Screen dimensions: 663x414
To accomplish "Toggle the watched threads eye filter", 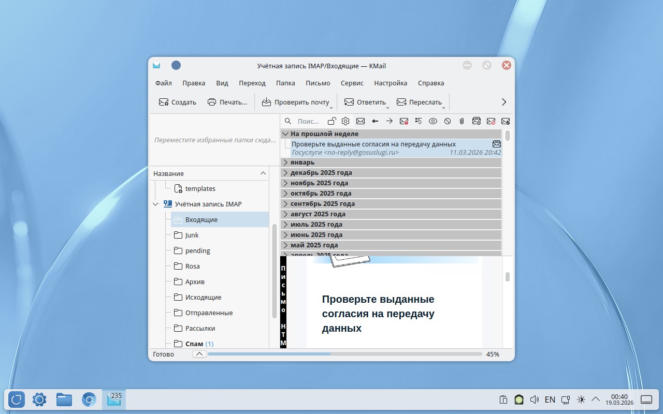I will click(x=433, y=121).
